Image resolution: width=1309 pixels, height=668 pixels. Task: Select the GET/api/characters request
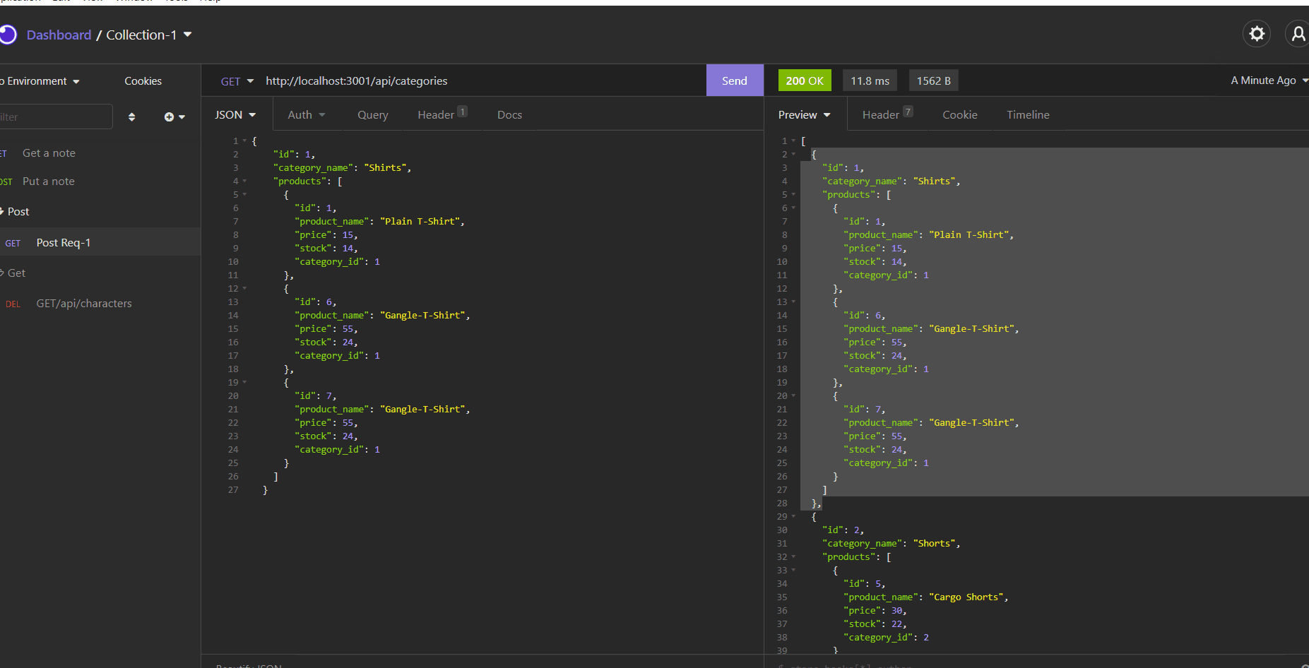coord(83,304)
